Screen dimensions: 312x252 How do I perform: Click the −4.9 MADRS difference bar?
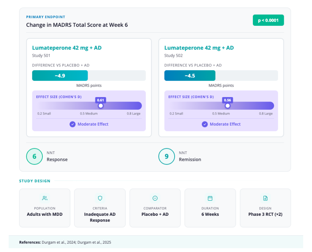tap(60, 76)
